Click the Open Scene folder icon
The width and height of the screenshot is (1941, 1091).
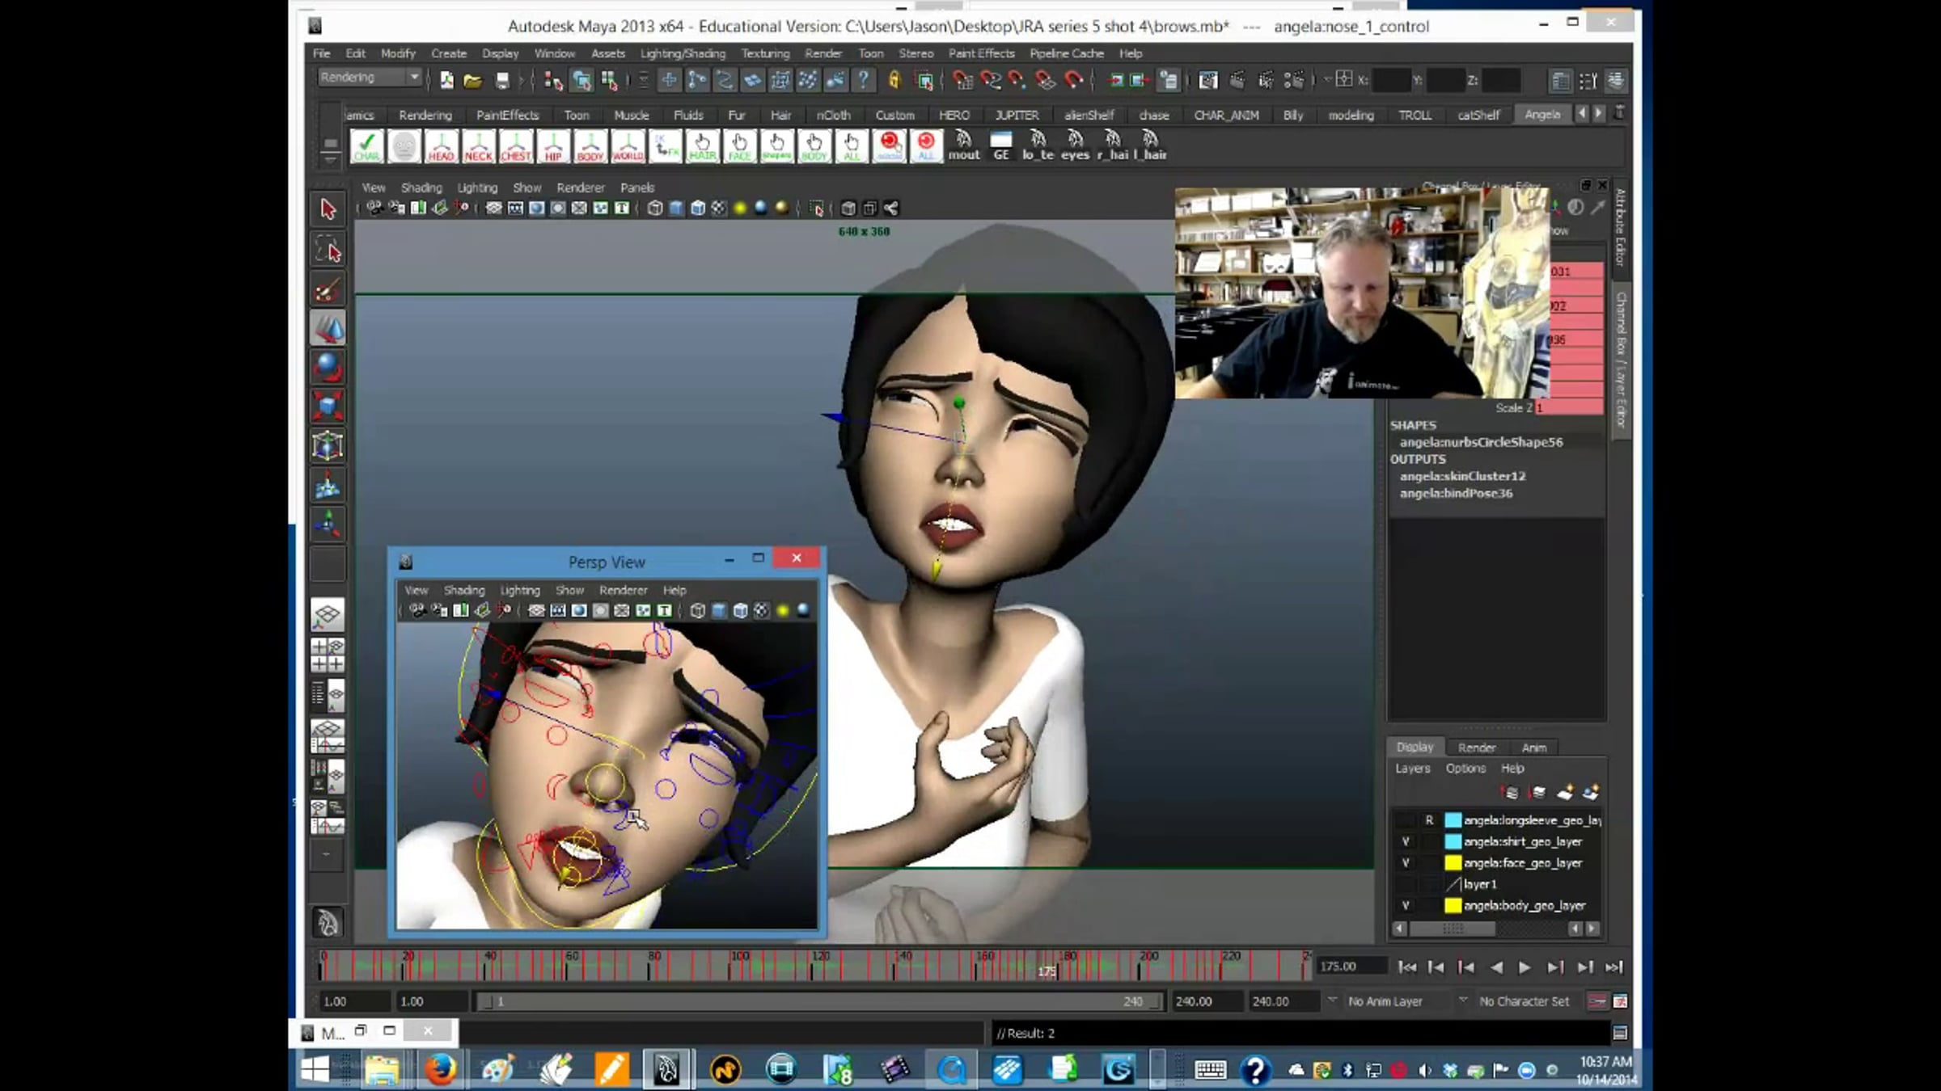point(473,80)
